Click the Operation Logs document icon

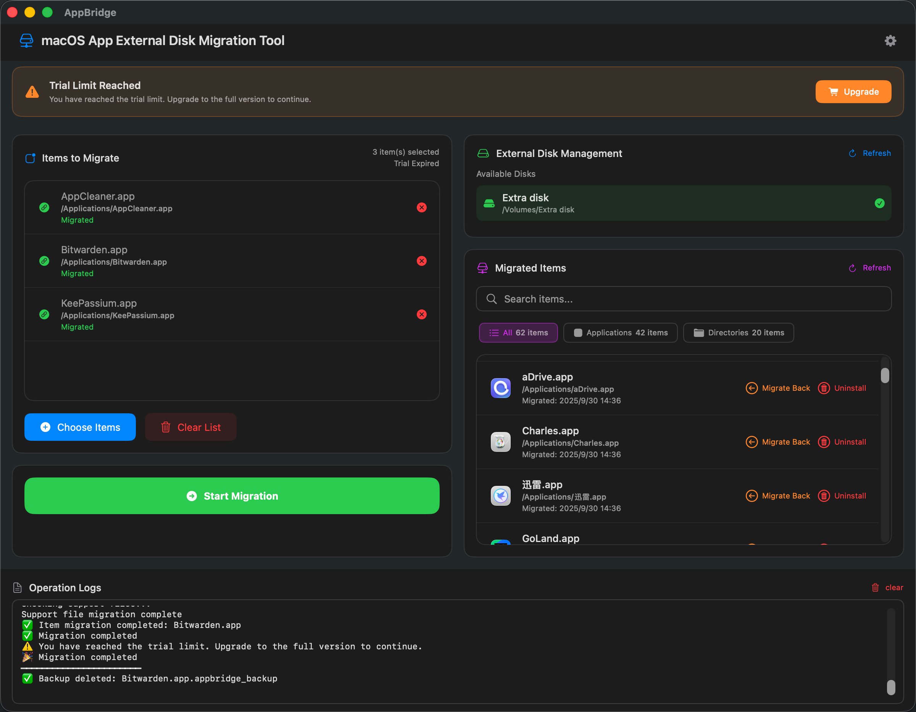point(18,588)
